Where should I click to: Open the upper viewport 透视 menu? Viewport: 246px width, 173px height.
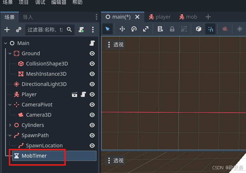click(x=115, y=45)
